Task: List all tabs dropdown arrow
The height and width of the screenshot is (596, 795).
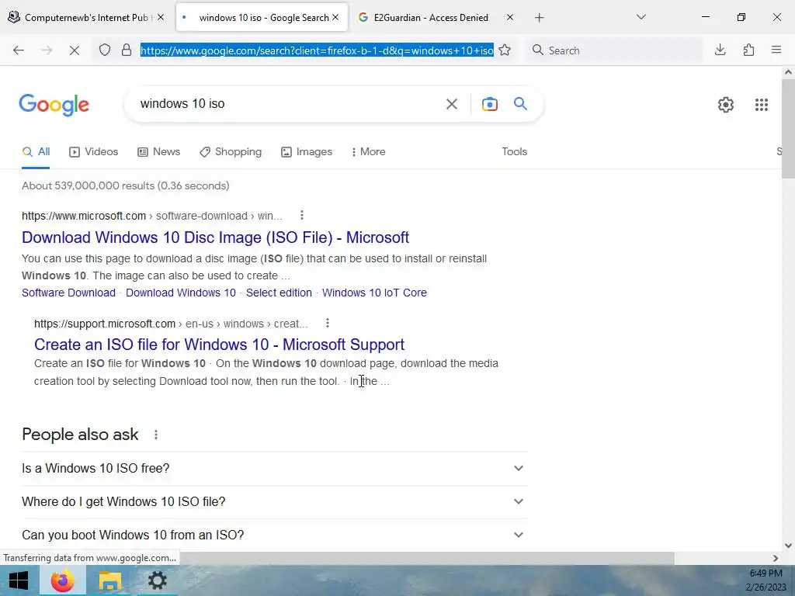Action: [641, 17]
